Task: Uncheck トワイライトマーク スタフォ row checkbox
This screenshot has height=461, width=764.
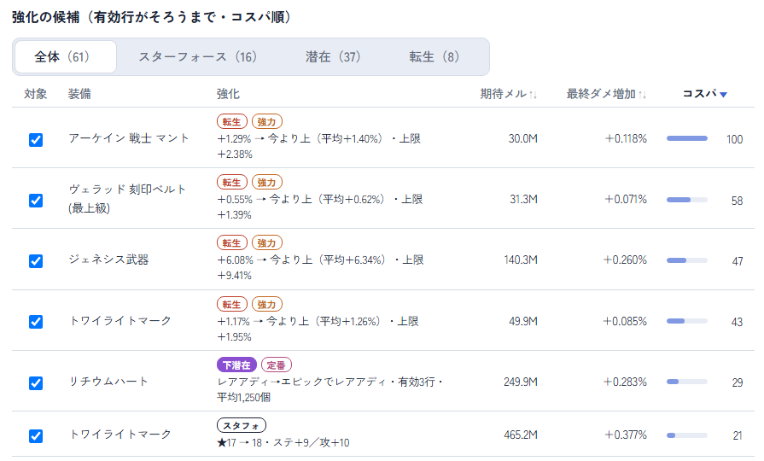Action: click(x=36, y=435)
